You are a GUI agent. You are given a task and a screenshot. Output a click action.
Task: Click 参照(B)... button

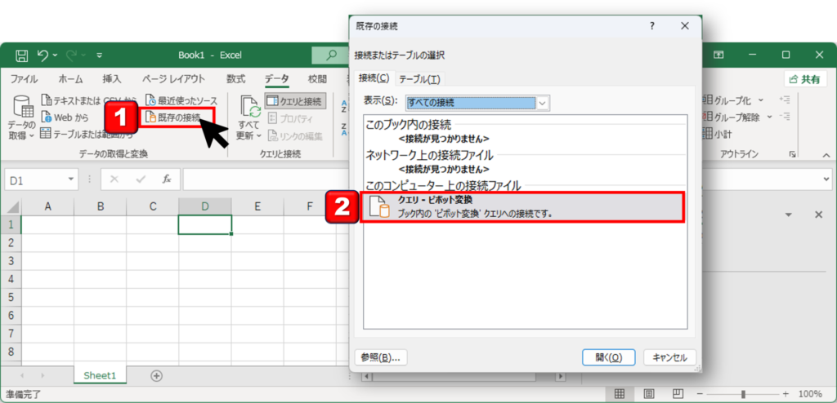[381, 357]
